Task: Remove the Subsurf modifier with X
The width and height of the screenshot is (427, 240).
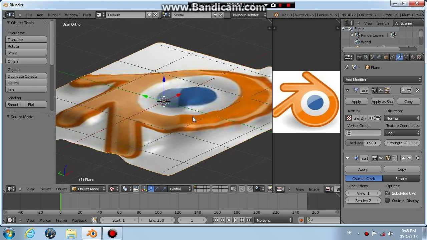Action: pos(418,158)
